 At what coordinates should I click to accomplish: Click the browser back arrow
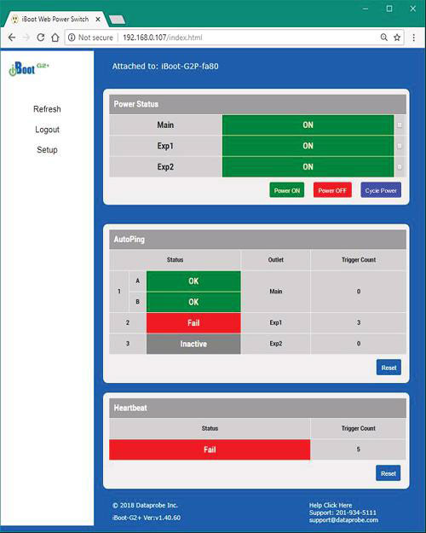12,38
